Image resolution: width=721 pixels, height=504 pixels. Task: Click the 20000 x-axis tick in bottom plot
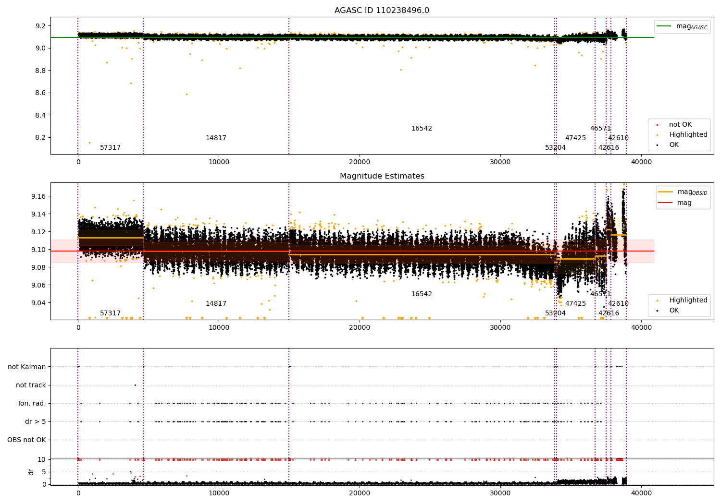point(360,493)
